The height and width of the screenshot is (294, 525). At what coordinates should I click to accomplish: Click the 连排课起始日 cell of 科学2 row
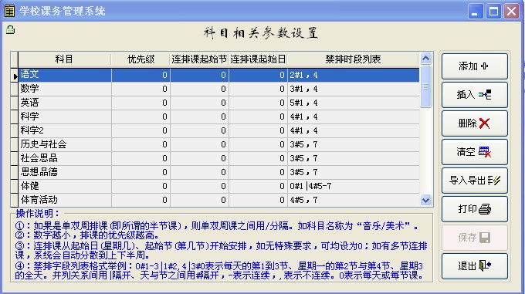258,130
